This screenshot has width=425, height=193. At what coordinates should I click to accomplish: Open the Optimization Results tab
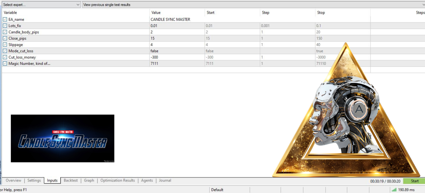[x=118, y=181]
